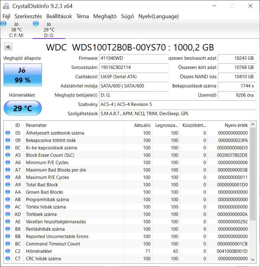
Task: Click the 29 °C temperature button
Action: click(x=22, y=108)
